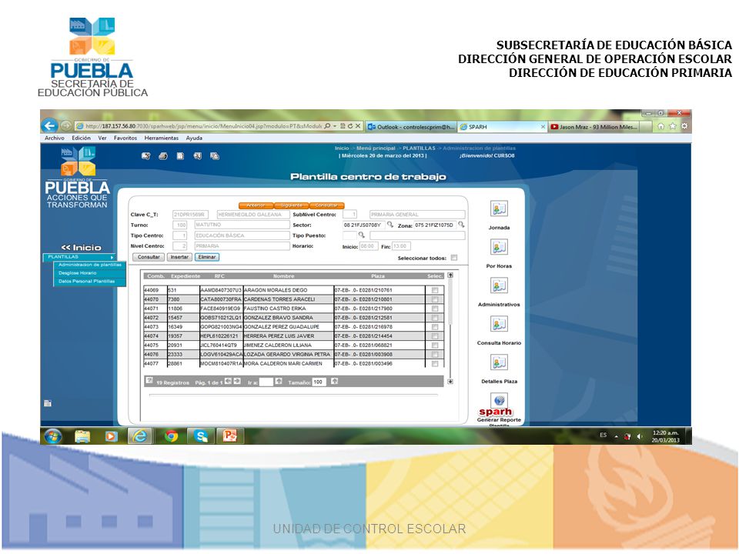Select checkbox for CARDENAS TORRES ARACELI

coord(434,299)
